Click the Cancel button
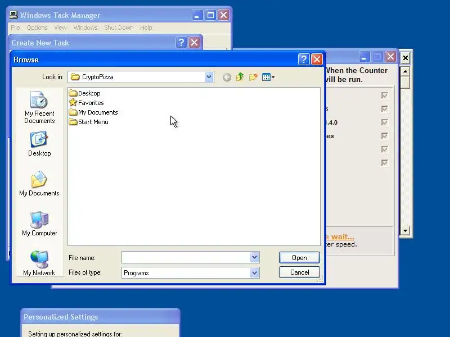The width and height of the screenshot is (450, 337). [299, 272]
